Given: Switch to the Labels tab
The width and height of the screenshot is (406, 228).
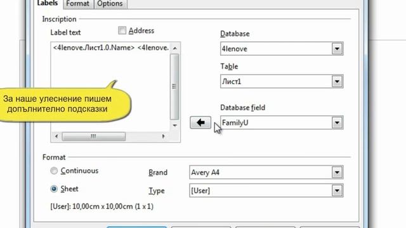Looking at the screenshot, I should tap(48, 4).
